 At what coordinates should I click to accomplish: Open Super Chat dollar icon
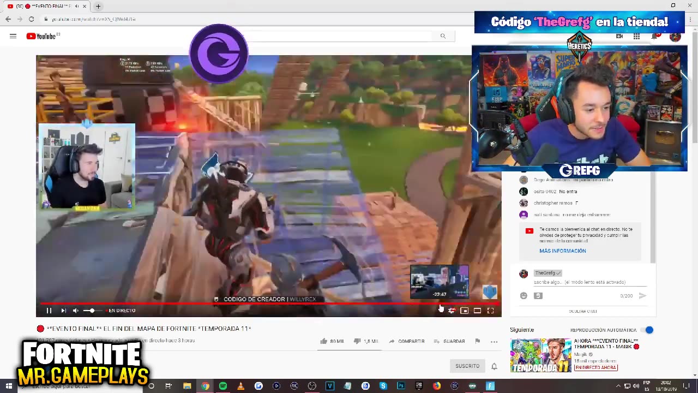pyautogui.click(x=538, y=296)
